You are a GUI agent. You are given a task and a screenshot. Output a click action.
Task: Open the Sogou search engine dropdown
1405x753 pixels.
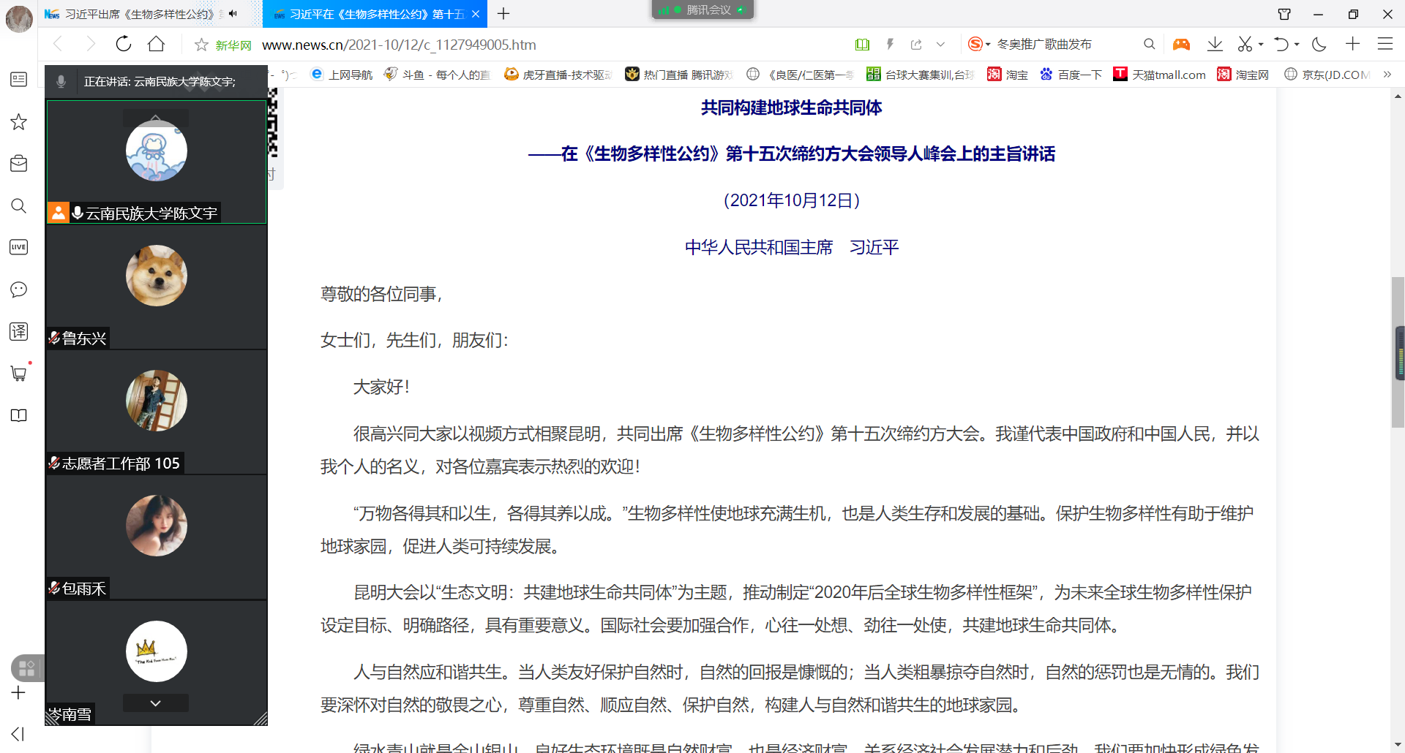point(979,45)
